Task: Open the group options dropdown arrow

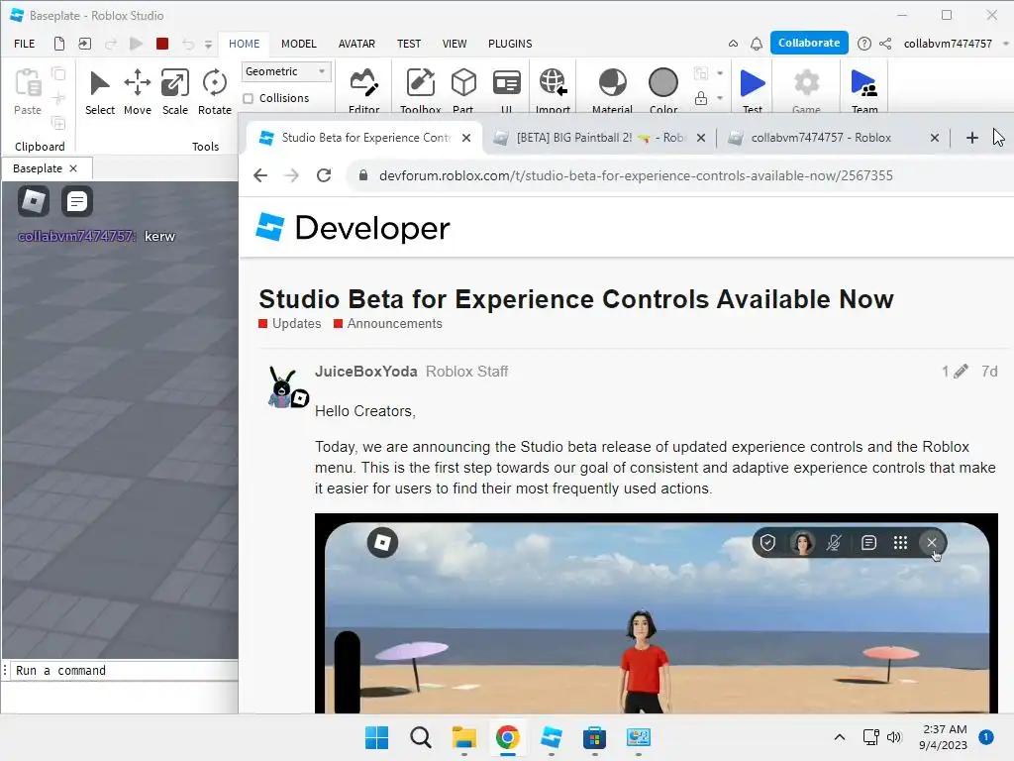Action: tap(720, 73)
